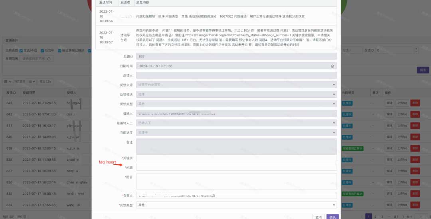Click the 反馈人 field in dialog
The image size is (431, 219).
pyautogui.click(x=236, y=75)
